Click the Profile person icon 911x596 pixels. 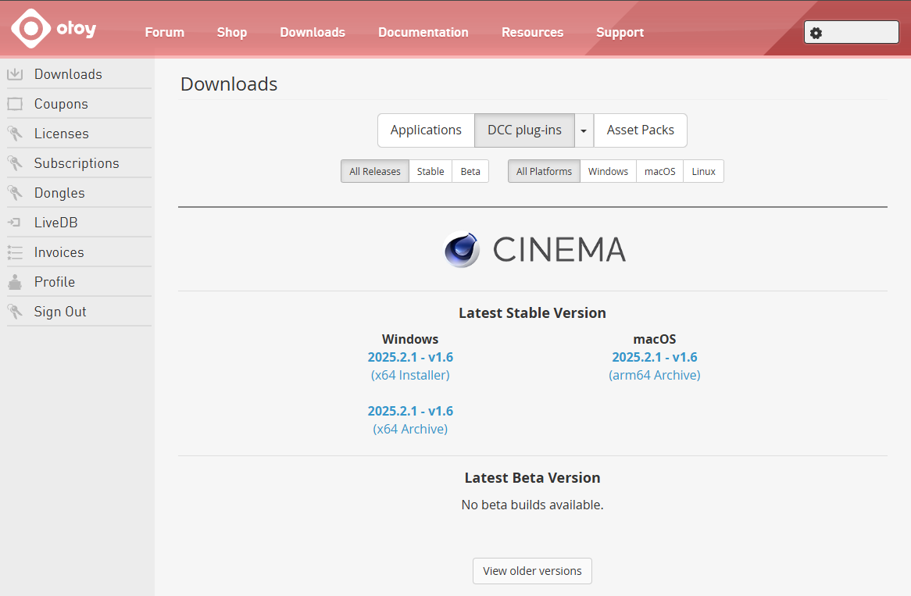pos(15,282)
